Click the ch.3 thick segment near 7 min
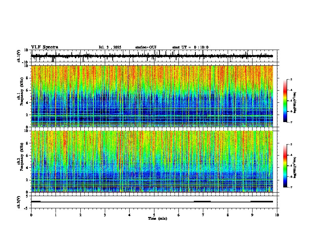Screen dimensions: 312x241 coord(202,202)
